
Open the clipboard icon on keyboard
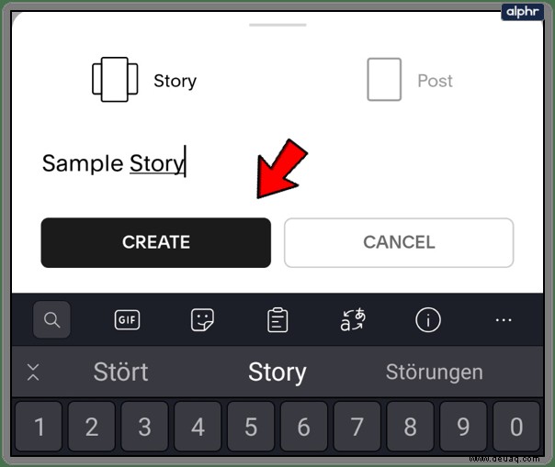tap(277, 320)
